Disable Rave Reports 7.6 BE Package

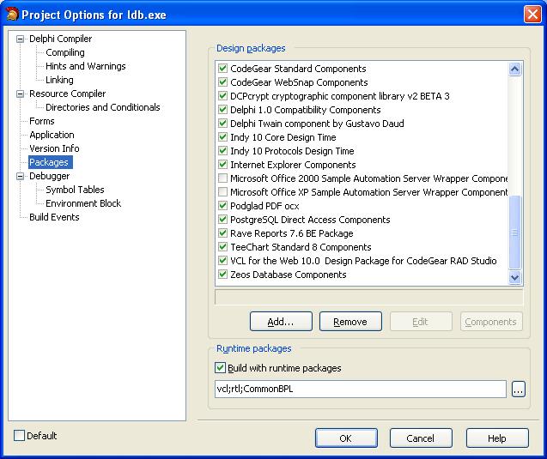click(222, 233)
